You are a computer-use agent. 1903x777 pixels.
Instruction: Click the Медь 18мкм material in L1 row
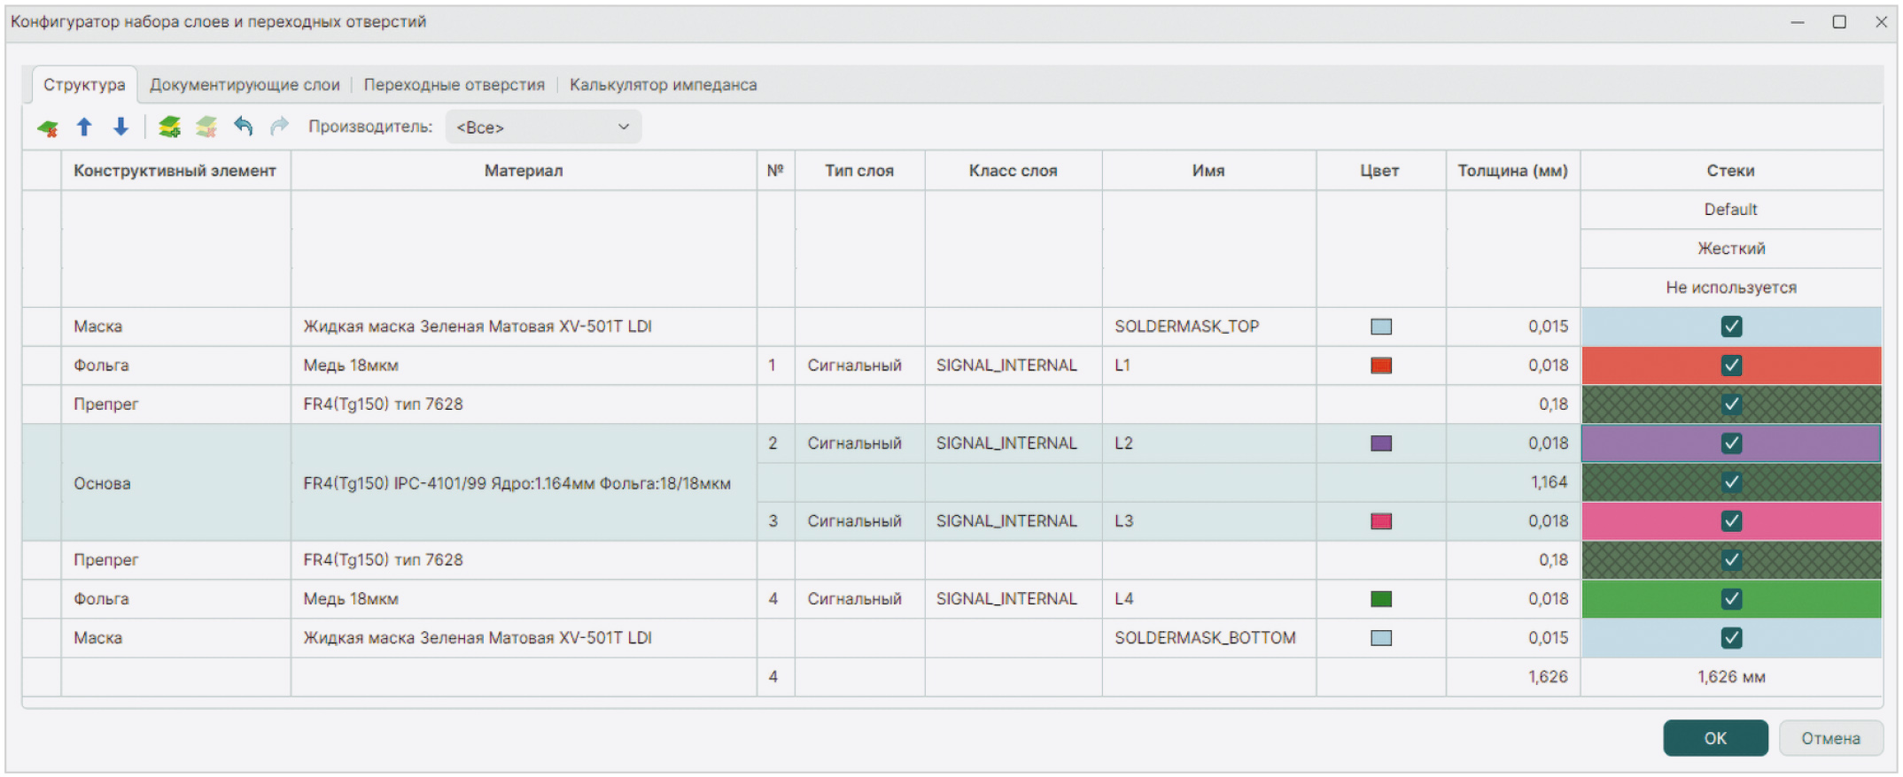[x=524, y=365]
